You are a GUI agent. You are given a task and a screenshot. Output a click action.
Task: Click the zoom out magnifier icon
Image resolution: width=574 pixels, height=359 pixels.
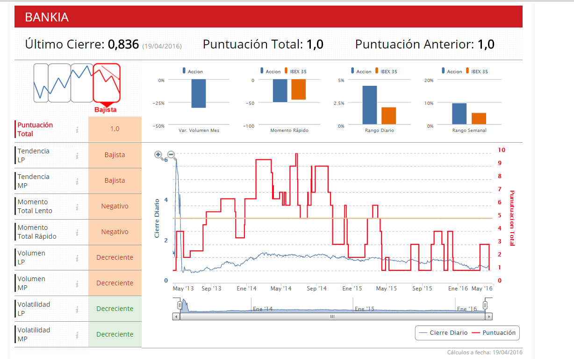coord(171,155)
